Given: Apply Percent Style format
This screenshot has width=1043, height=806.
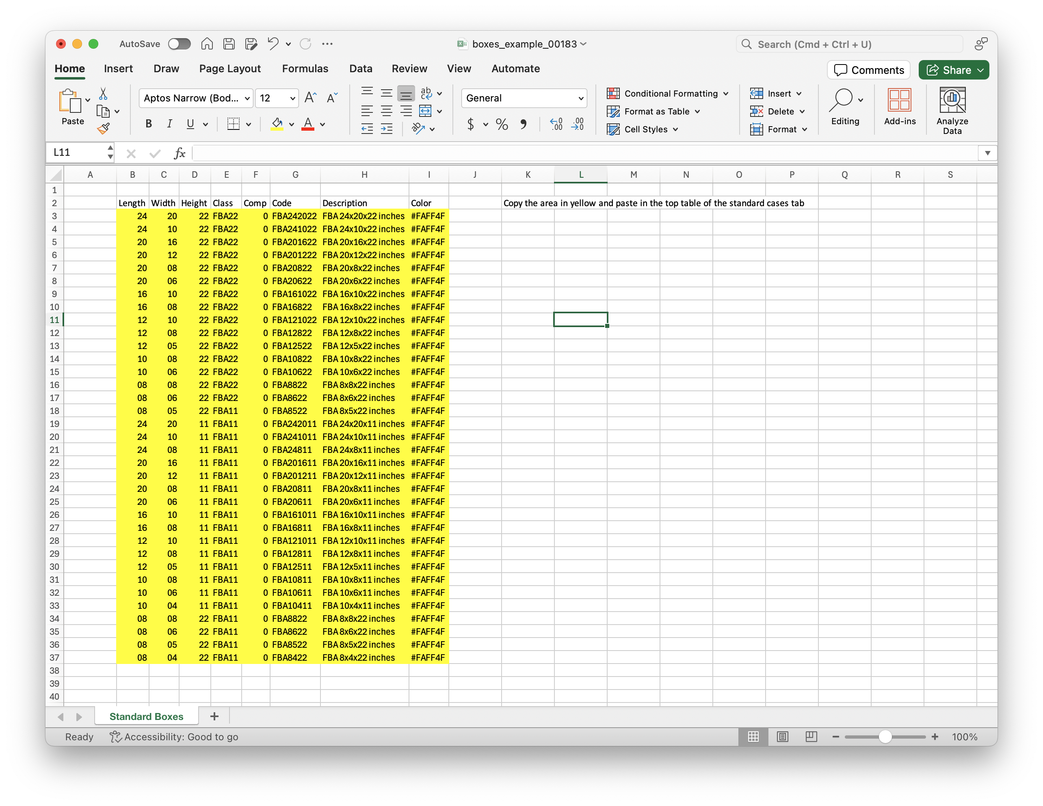Looking at the screenshot, I should click(502, 124).
